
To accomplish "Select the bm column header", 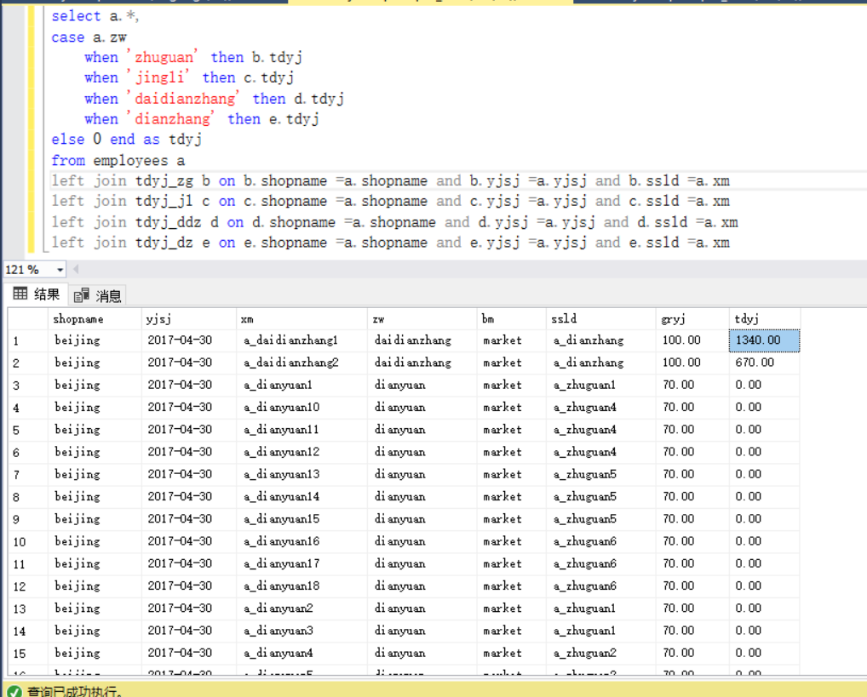I will click(x=512, y=319).
